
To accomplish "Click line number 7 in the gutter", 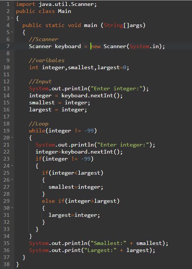I will click(x=8, y=46).
